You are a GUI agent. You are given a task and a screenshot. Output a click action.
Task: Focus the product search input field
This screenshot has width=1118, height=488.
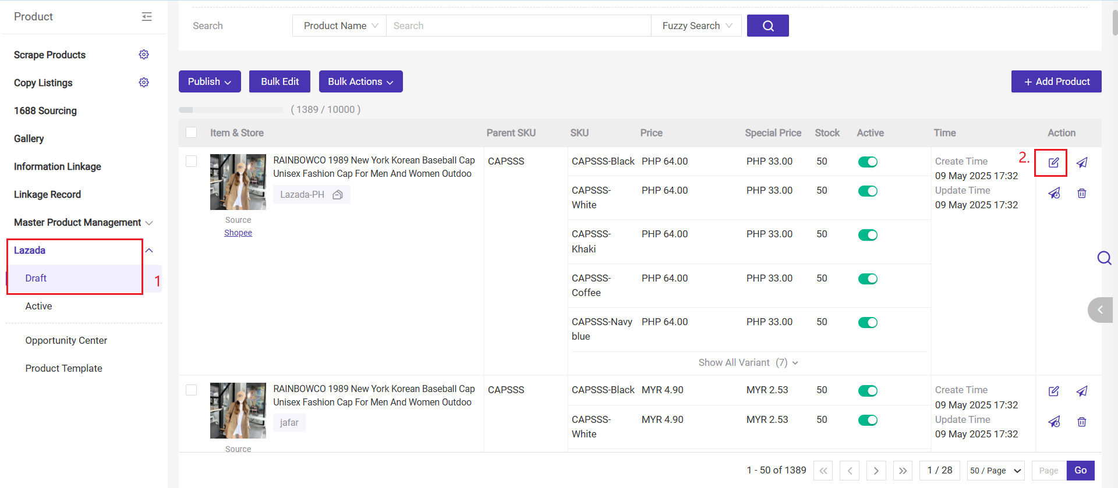tap(518, 26)
